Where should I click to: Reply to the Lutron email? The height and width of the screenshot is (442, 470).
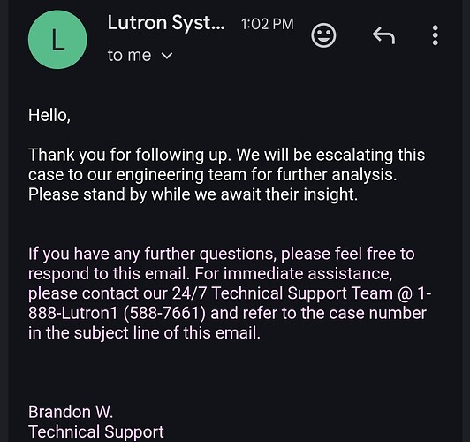383,35
